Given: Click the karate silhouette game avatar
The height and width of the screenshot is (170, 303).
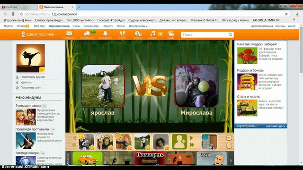Looking at the screenshot, I should (30, 58).
